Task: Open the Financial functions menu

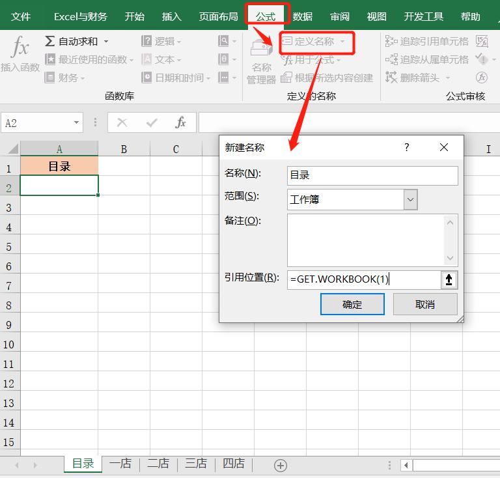Action: [x=64, y=77]
